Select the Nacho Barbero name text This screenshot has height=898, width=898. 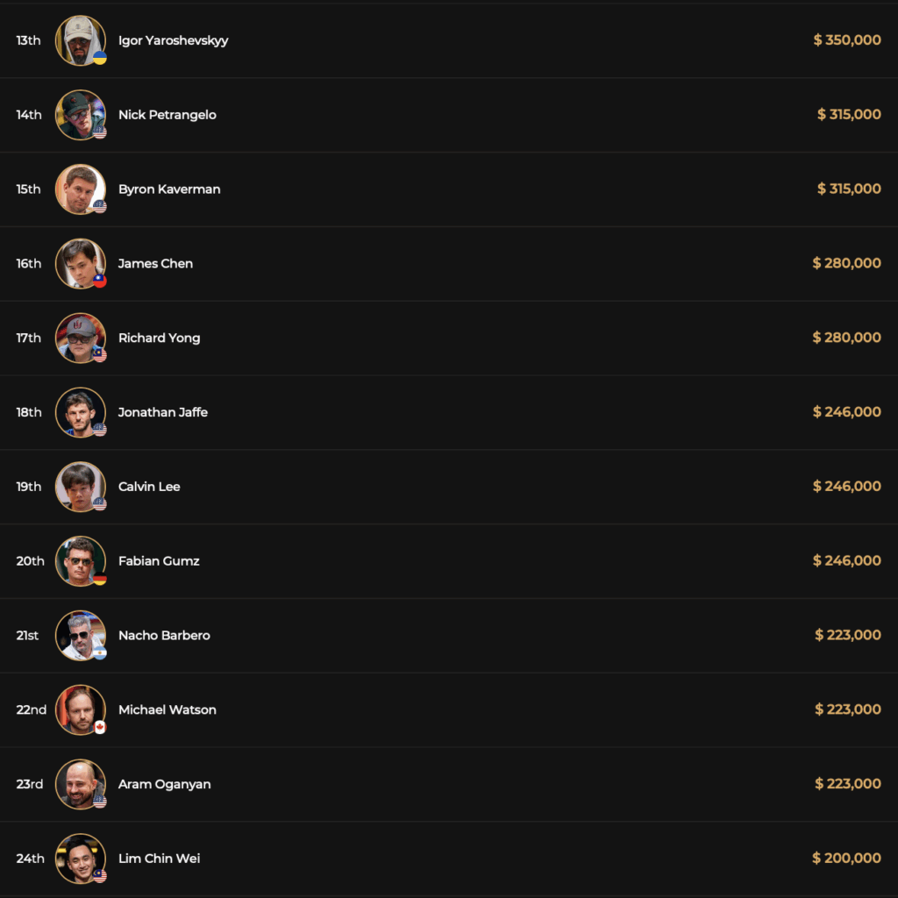164,635
